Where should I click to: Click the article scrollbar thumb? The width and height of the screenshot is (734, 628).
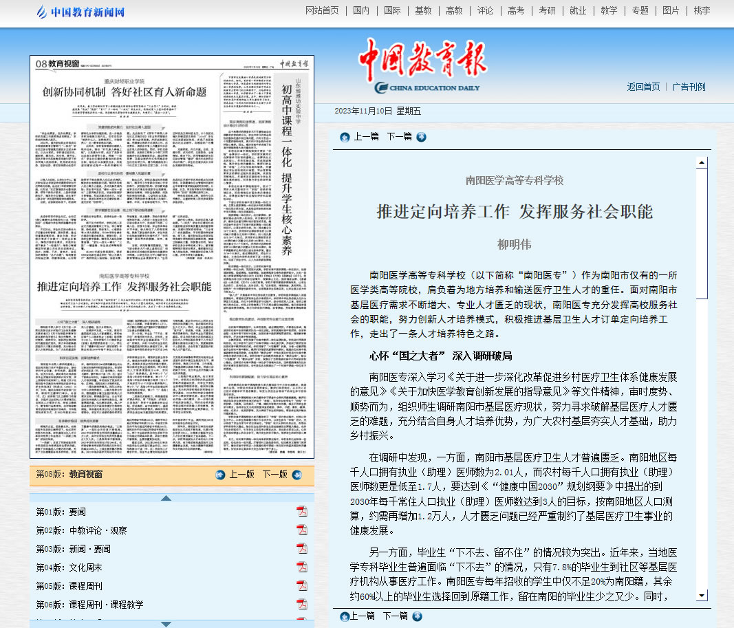pos(701,233)
